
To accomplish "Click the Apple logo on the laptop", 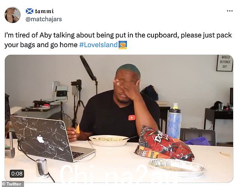I will pos(41,139).
